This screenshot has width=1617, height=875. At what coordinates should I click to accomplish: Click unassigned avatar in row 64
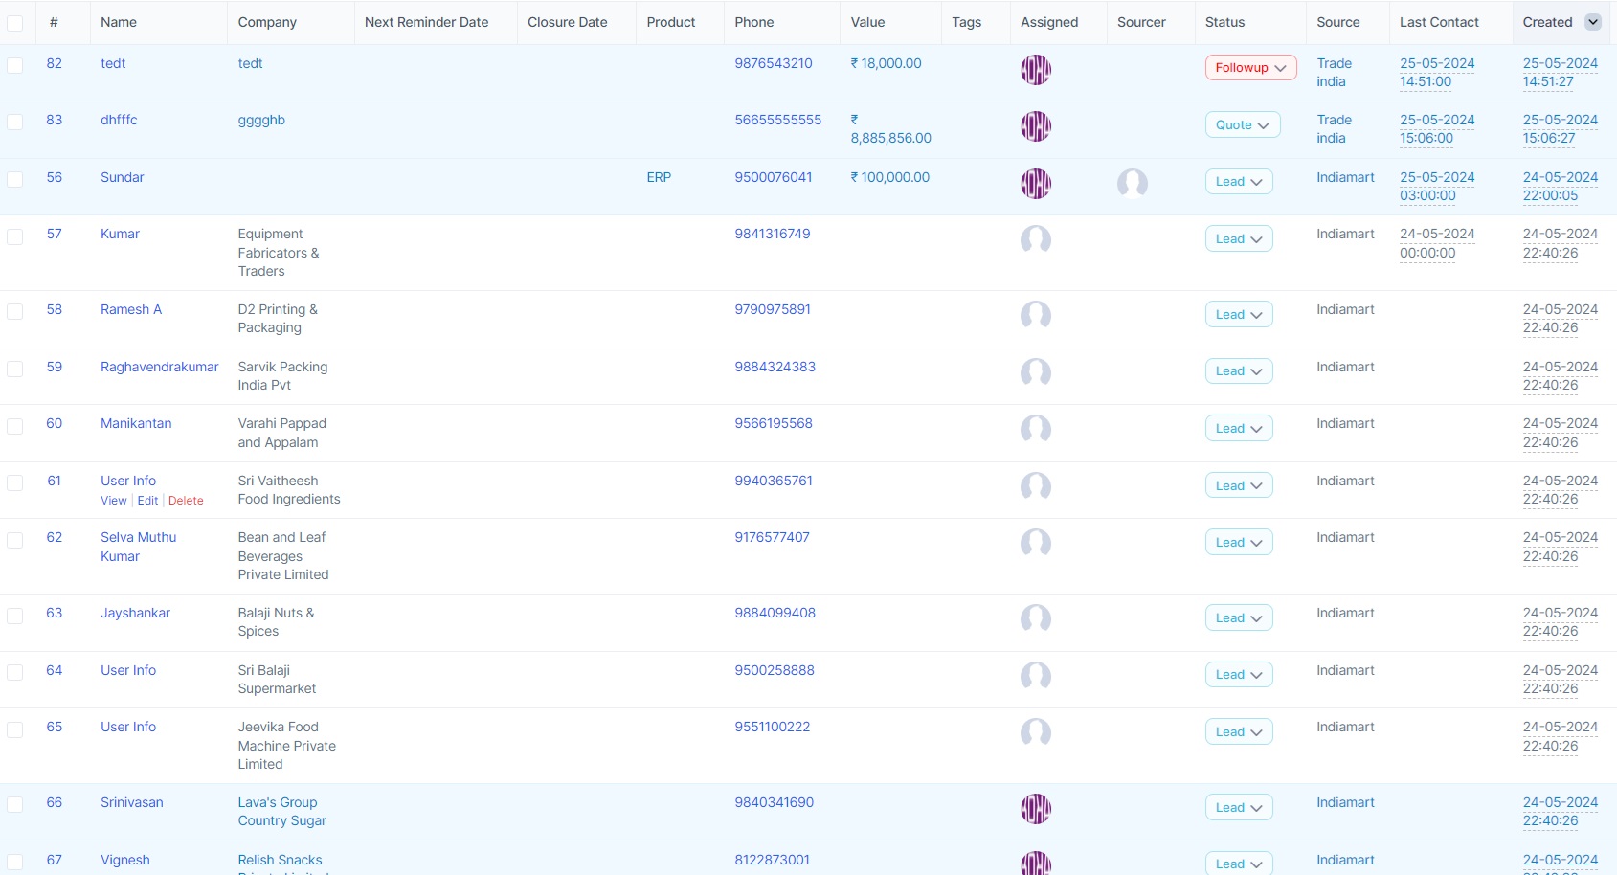click(1036, 677)
